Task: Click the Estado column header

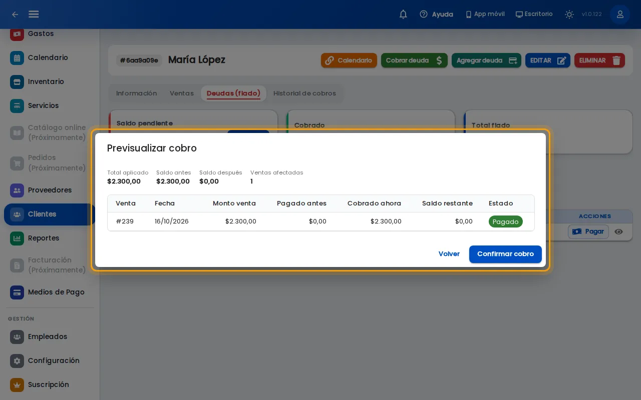Action: pos(501,203)
